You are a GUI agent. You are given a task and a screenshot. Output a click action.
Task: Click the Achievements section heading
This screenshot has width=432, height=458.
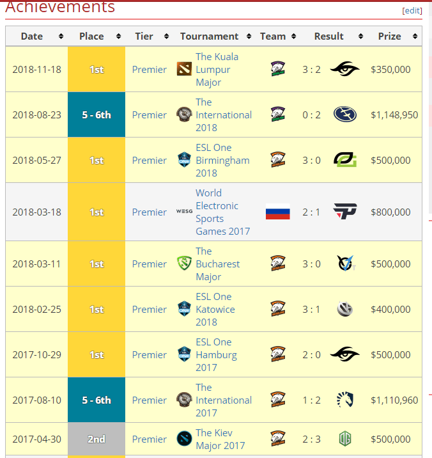60,7
